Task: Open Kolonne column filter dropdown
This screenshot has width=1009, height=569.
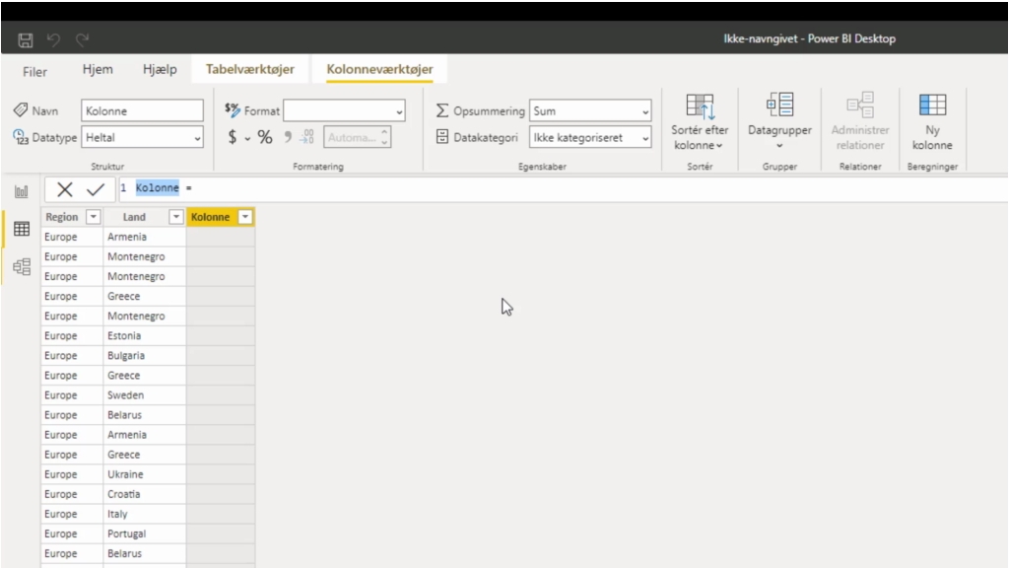Action: [x=245, y=217]
